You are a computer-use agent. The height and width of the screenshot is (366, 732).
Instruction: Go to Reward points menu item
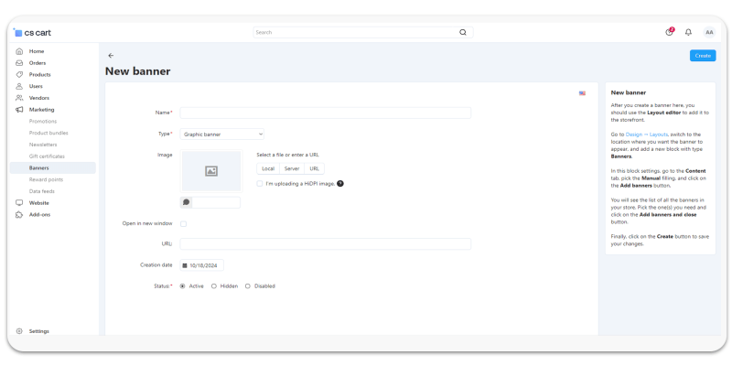click(x=46, y=179)
